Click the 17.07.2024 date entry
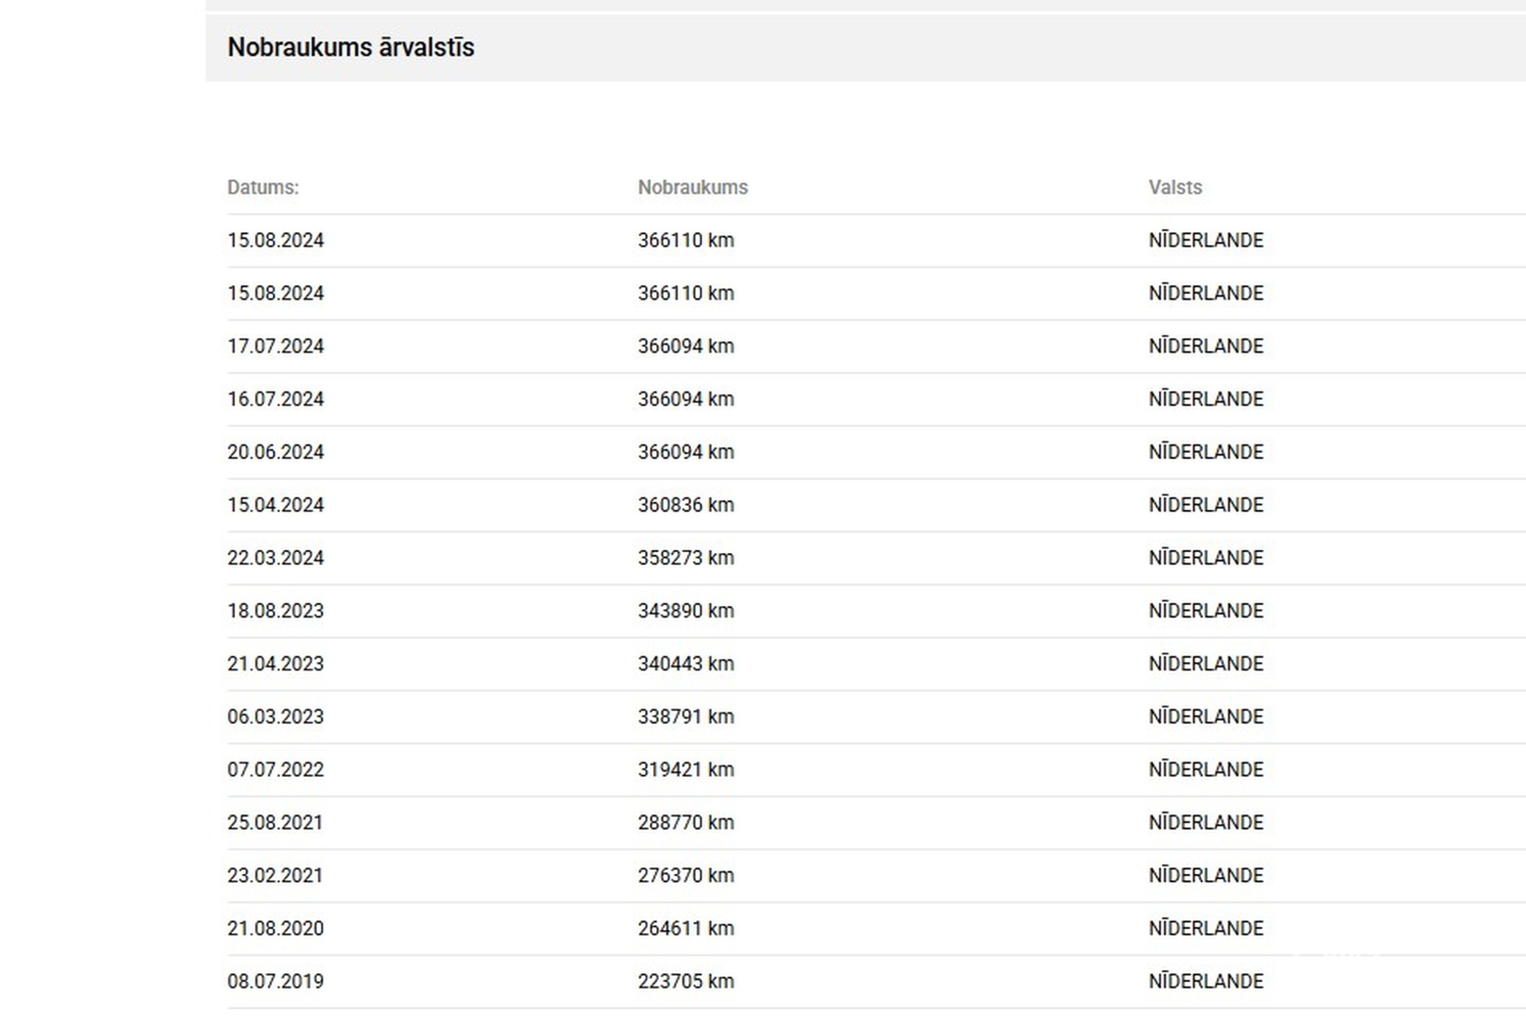The width and height of the screenshot is (1526, 1017). click(x=275, y=346)
